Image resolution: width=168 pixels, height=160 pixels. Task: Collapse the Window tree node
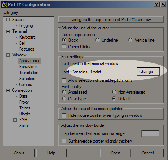pyautogui.click(x=8, y=55)
